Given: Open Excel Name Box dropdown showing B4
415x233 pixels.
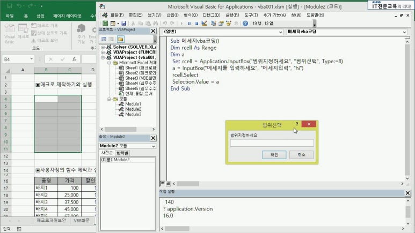Looking at the screenshot, I should point(32,59).
